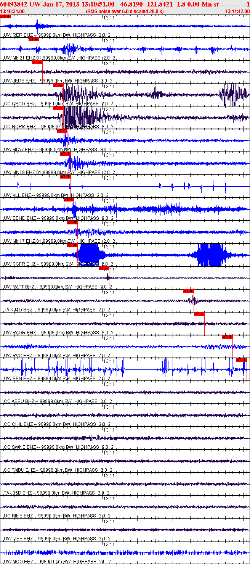Click the red pick flag on the UW JEDS trace
The height and width of the screenshot is (564, 250).
[37, 62]
